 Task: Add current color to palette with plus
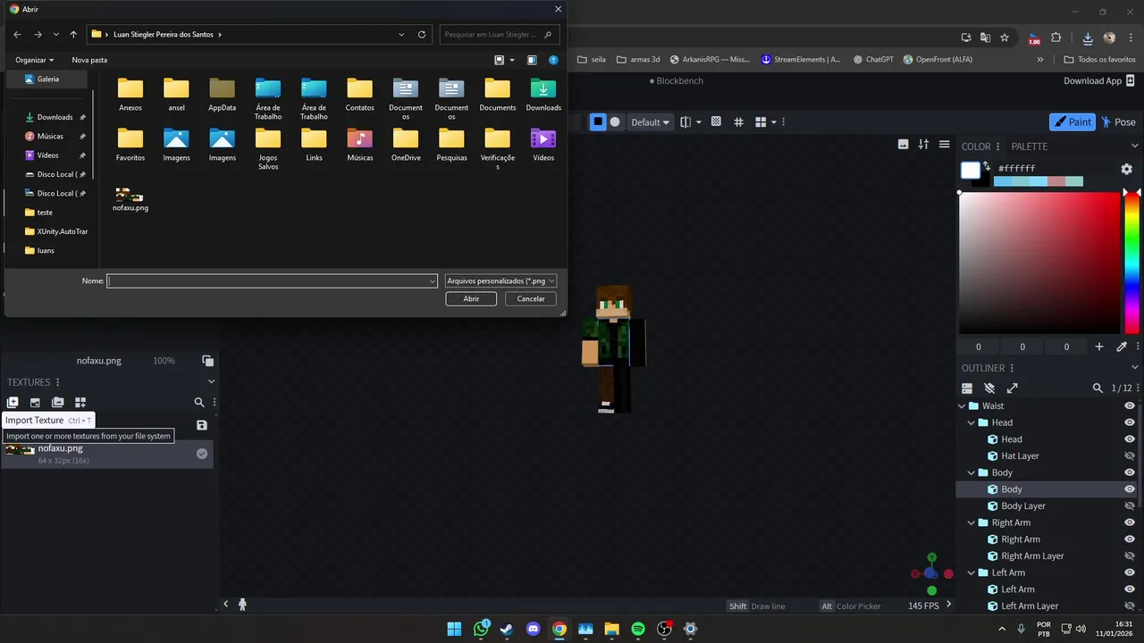[x=1099, y=347]
